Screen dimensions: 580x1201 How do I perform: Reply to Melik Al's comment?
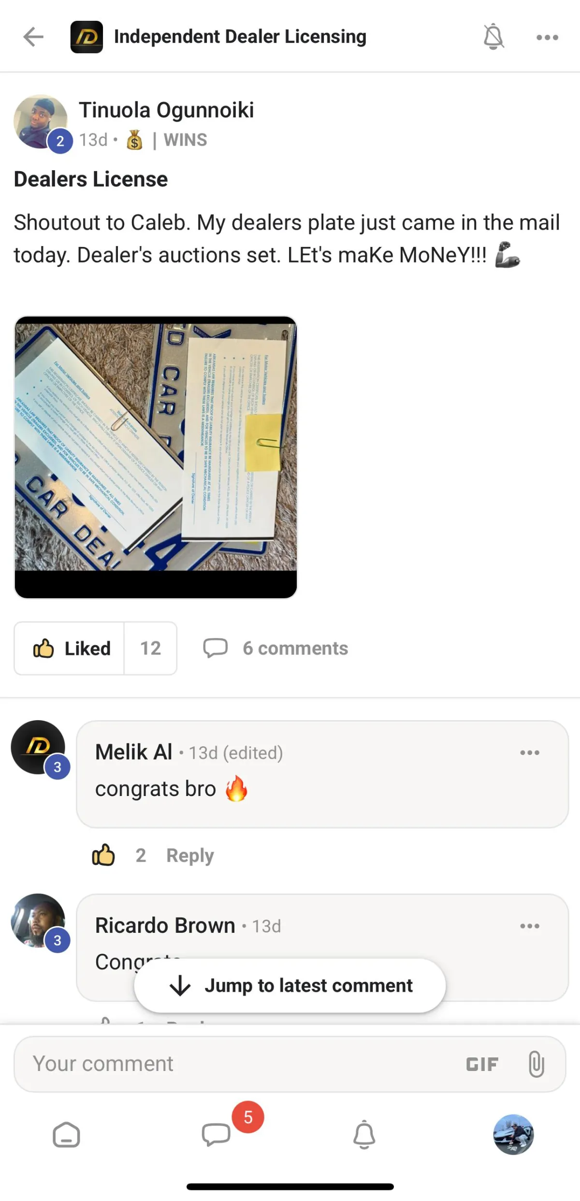[x=190, y=855]
